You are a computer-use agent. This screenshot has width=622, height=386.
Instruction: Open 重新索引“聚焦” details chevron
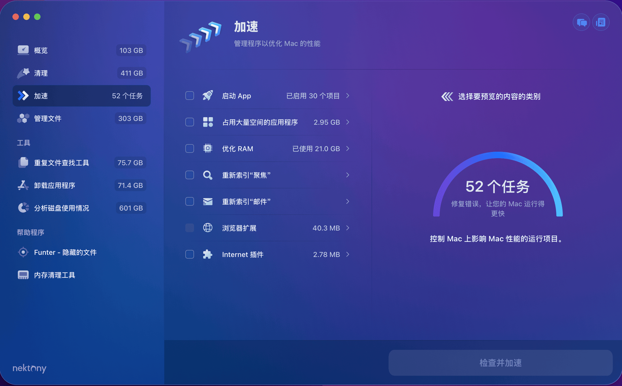point(348,175)
